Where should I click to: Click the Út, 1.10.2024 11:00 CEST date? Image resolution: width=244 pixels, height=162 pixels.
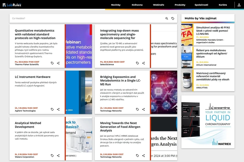26,108
